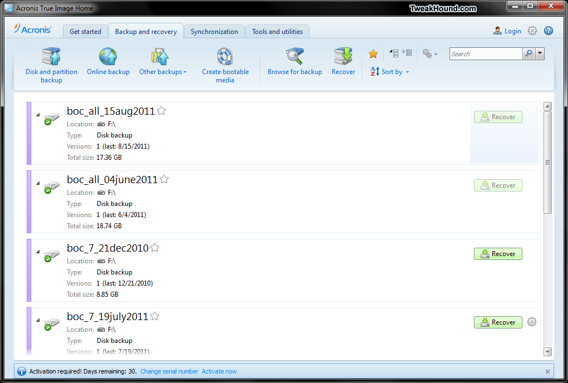Click the title bar application icon

click(8, 8)
